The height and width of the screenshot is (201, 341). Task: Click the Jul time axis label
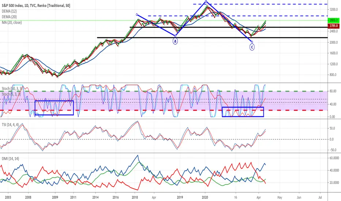click(320, 197)
